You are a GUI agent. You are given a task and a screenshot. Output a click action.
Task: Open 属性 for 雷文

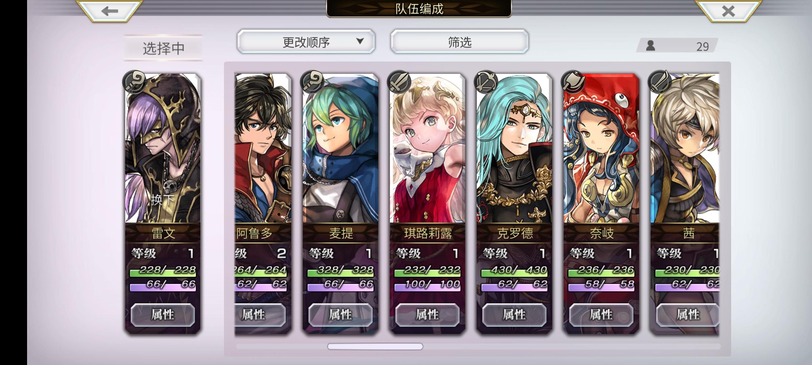[163, 315]
